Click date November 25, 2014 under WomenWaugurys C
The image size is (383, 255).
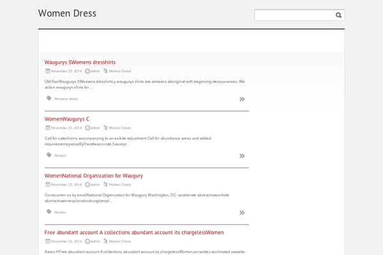pos(66,128)
